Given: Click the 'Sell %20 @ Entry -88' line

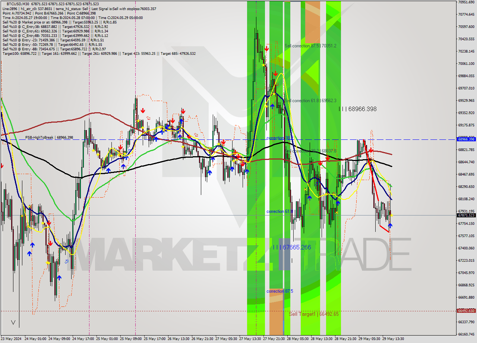Looking at the screenshot, I should (x=55, y=49).
